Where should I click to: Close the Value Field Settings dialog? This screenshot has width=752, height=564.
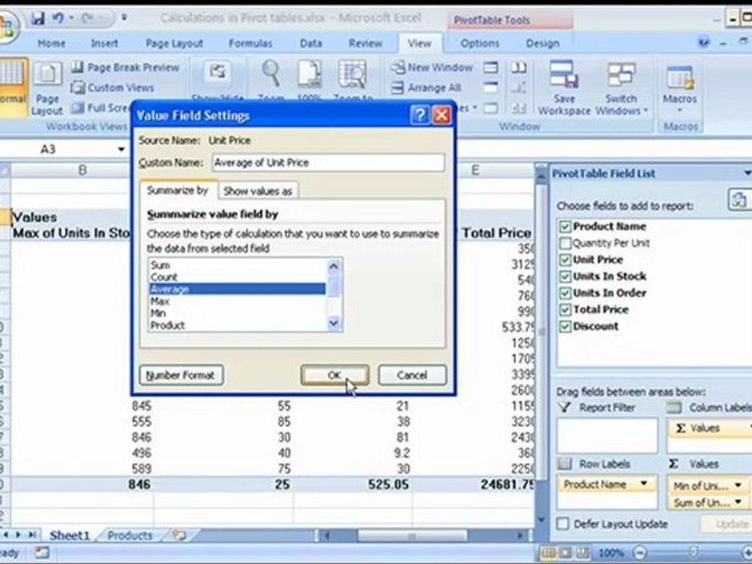[x=441, y=116]
